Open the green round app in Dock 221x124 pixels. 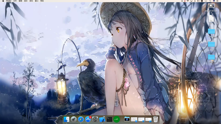(x=117, y=119)
